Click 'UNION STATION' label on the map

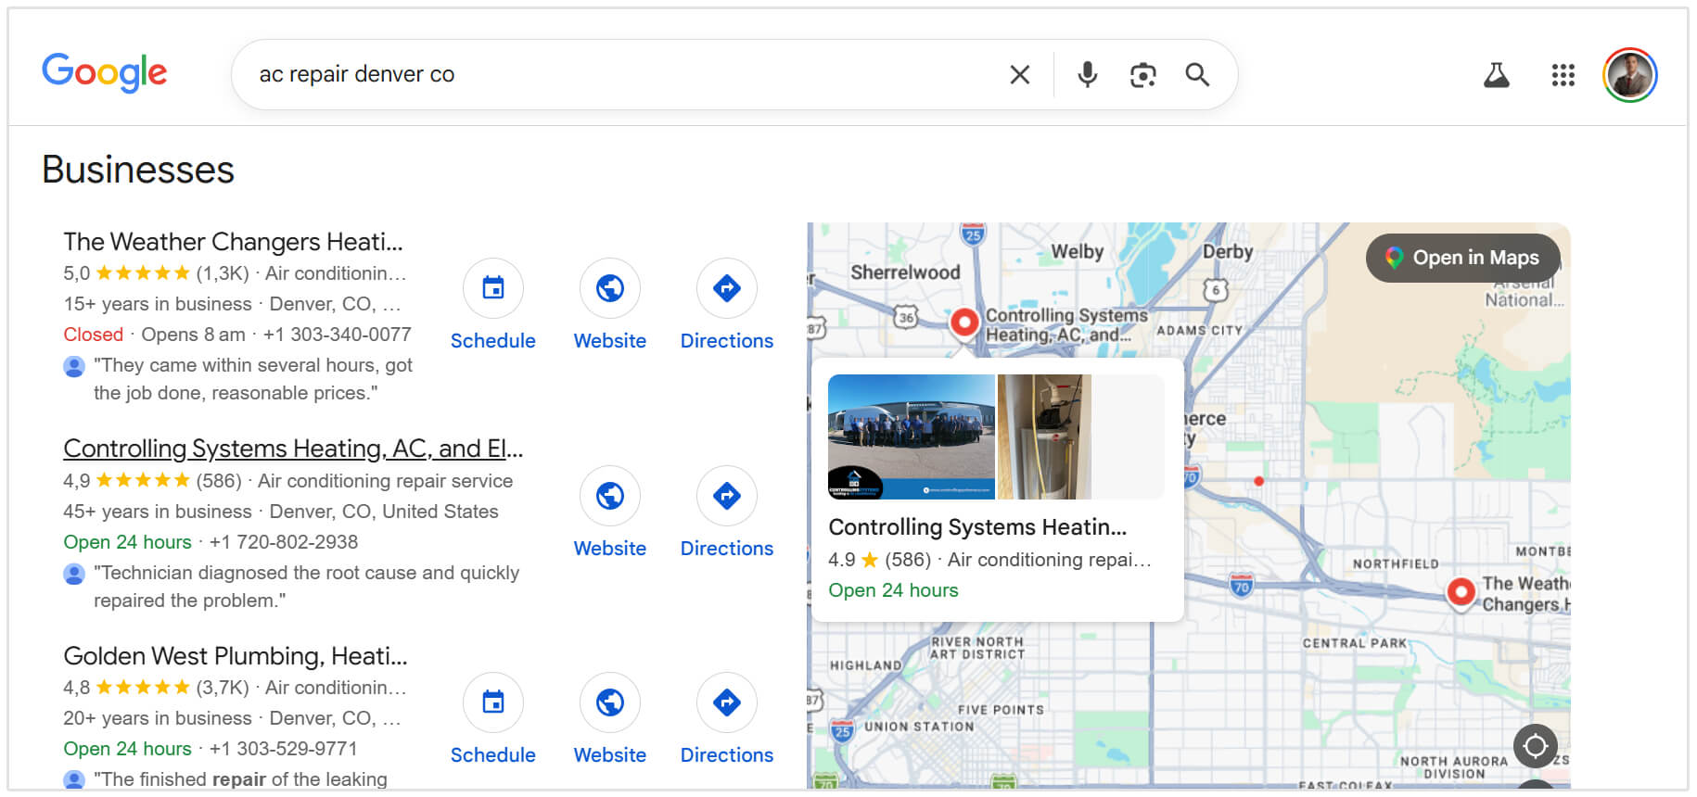pos(919,727)
